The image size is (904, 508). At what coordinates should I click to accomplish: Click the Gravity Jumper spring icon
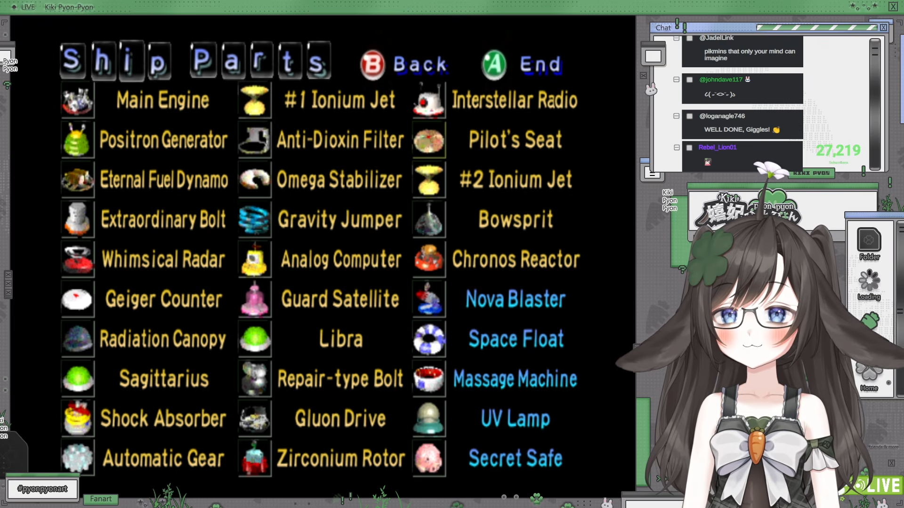pos(254,220)
